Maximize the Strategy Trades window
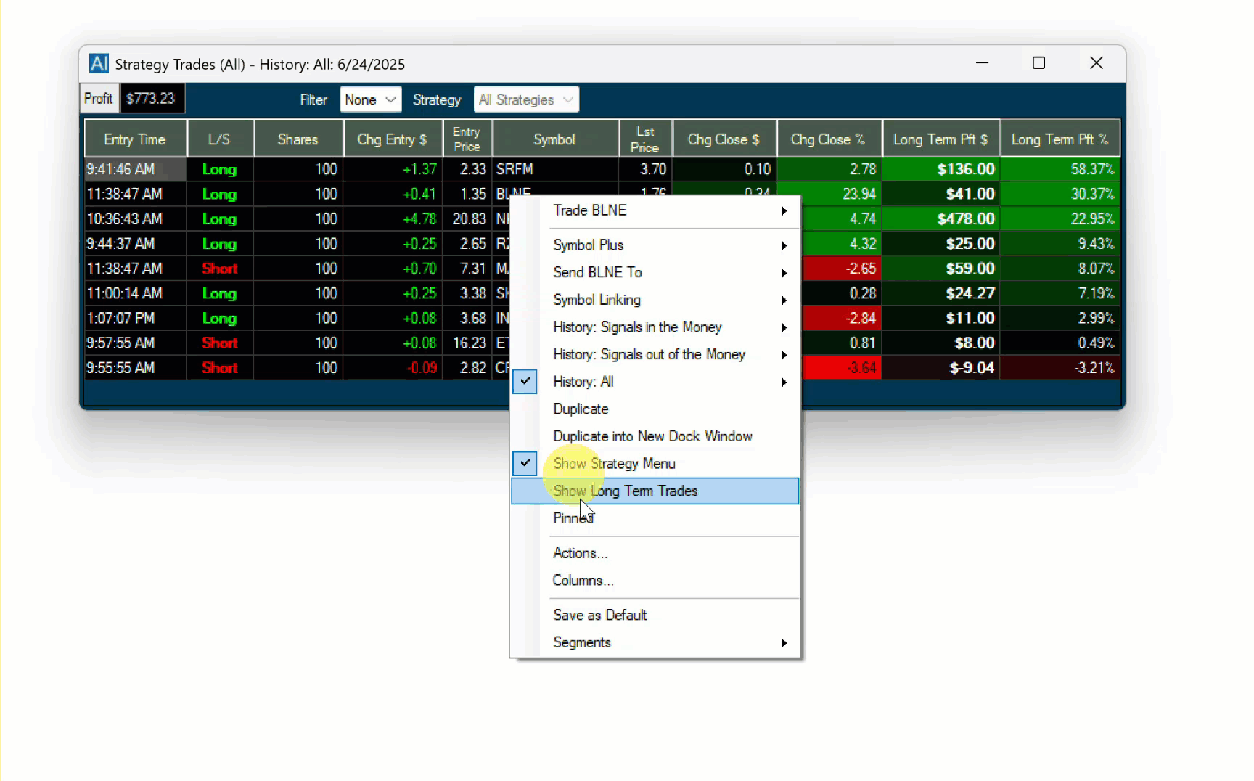The width and height of the screenshot is (1254, 781). pos(1038,63)
